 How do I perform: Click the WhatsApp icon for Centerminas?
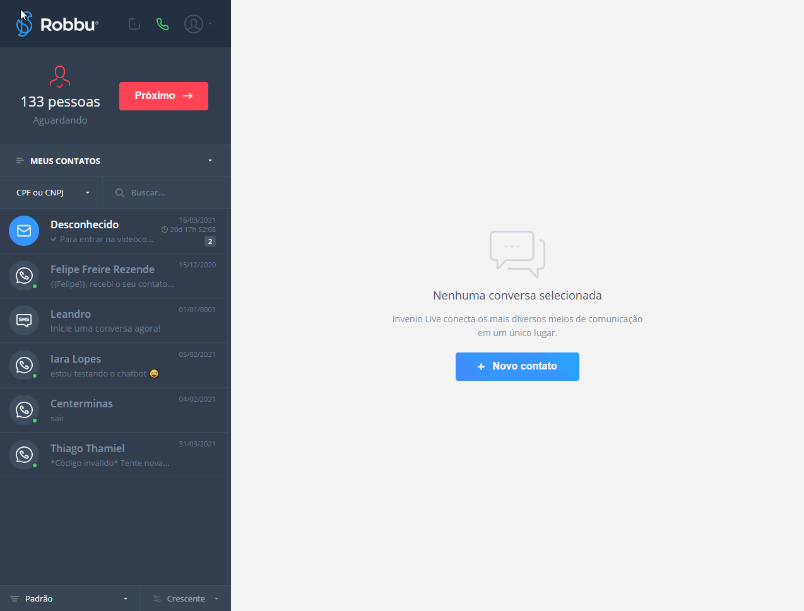click(24, 410)
